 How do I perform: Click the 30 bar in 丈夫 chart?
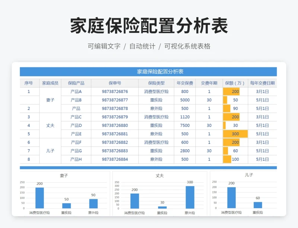pyautogui.click(x=162, y=208)
